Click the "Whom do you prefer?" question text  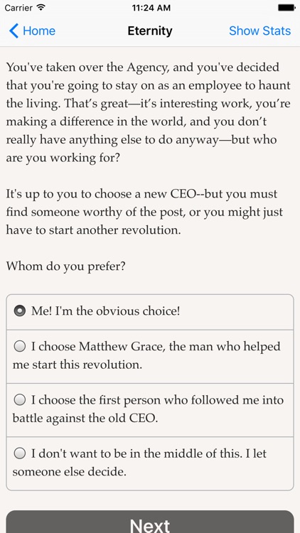[x=65, y=266]
